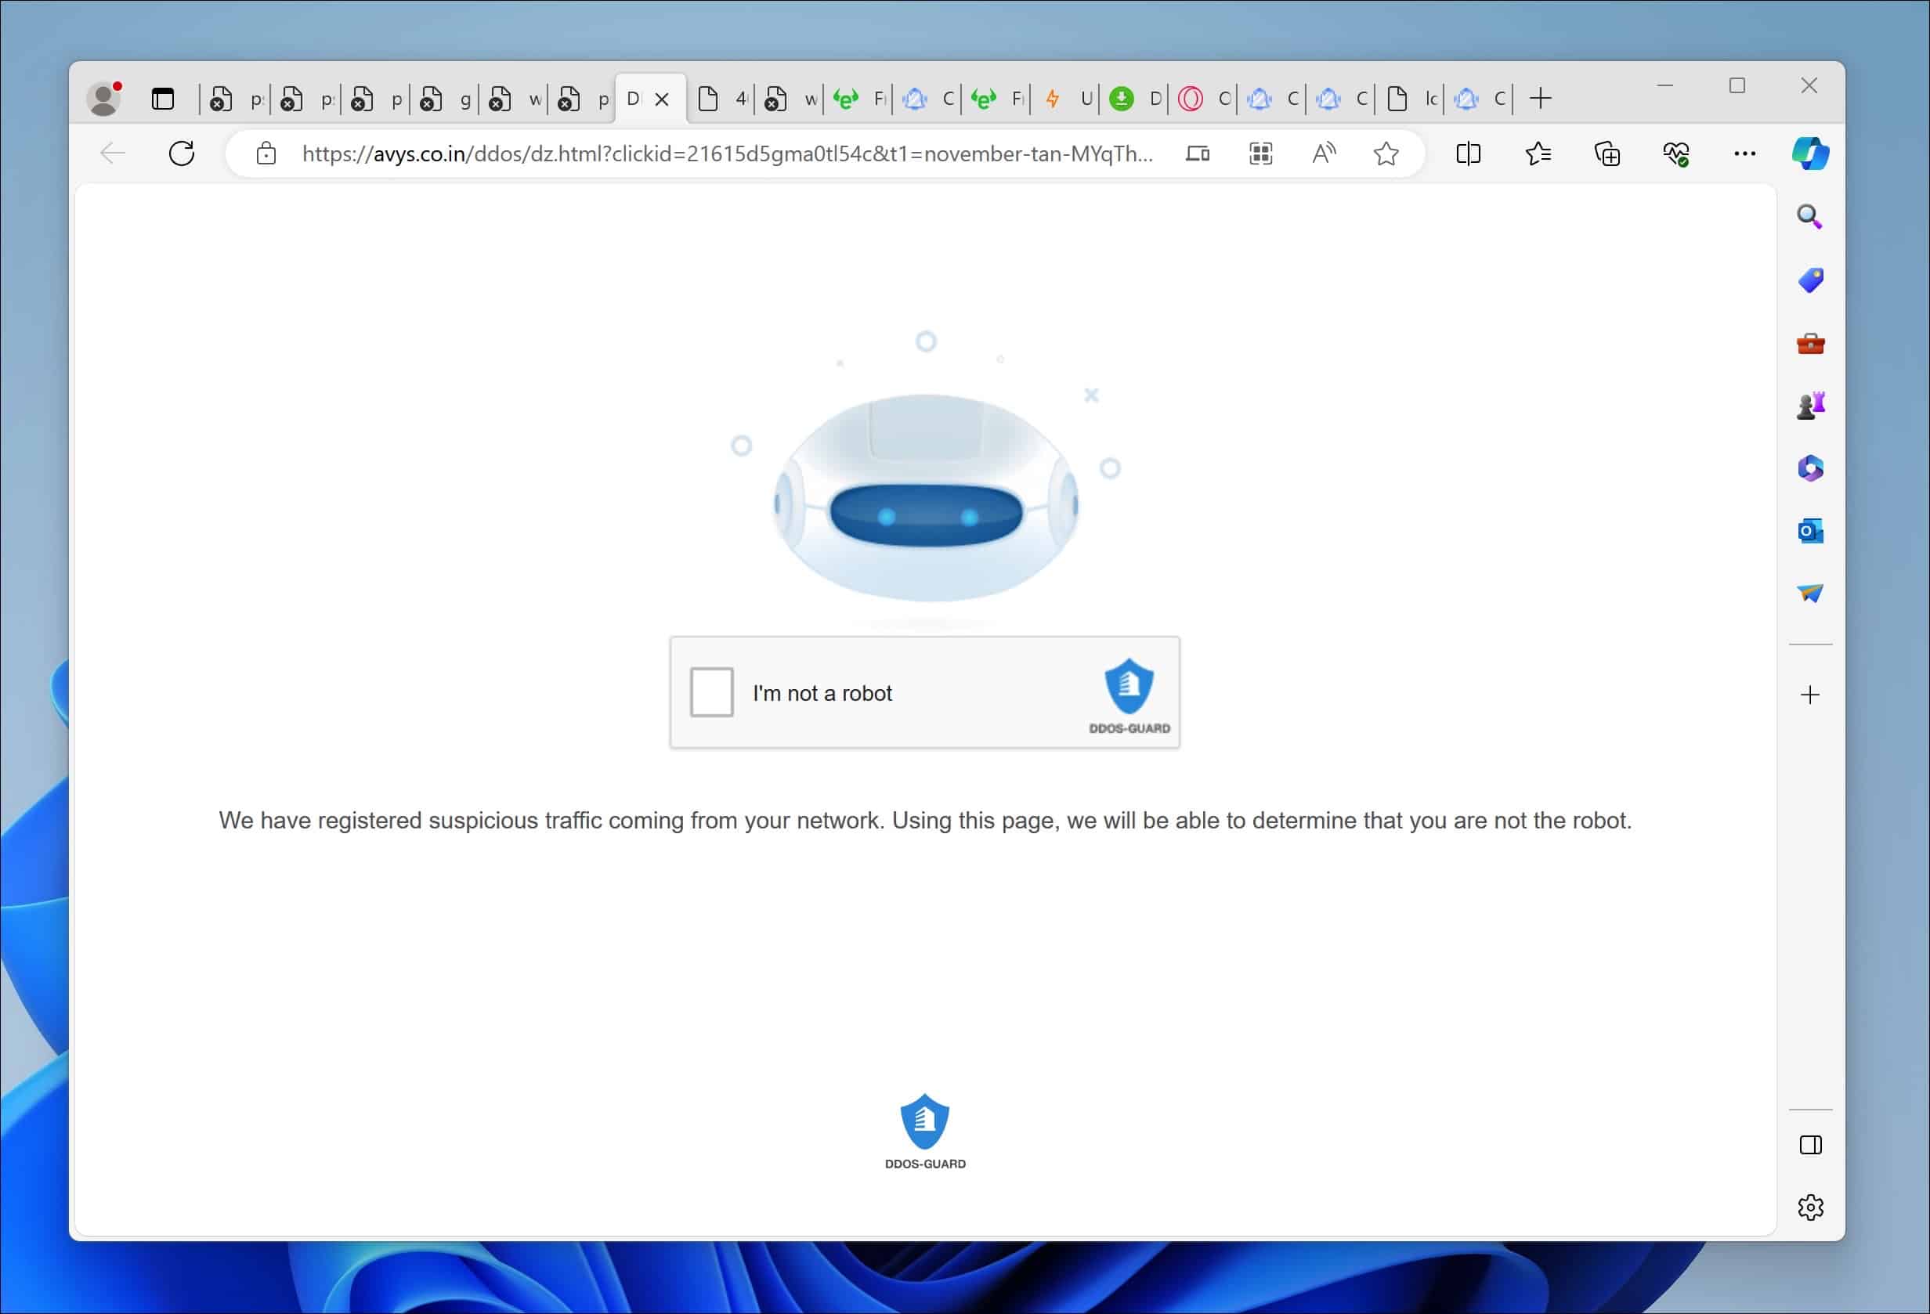Viewport: 1930px width, 1314px height.
Task: Open a new tab with the plus button
Action: click(1541, 98)
